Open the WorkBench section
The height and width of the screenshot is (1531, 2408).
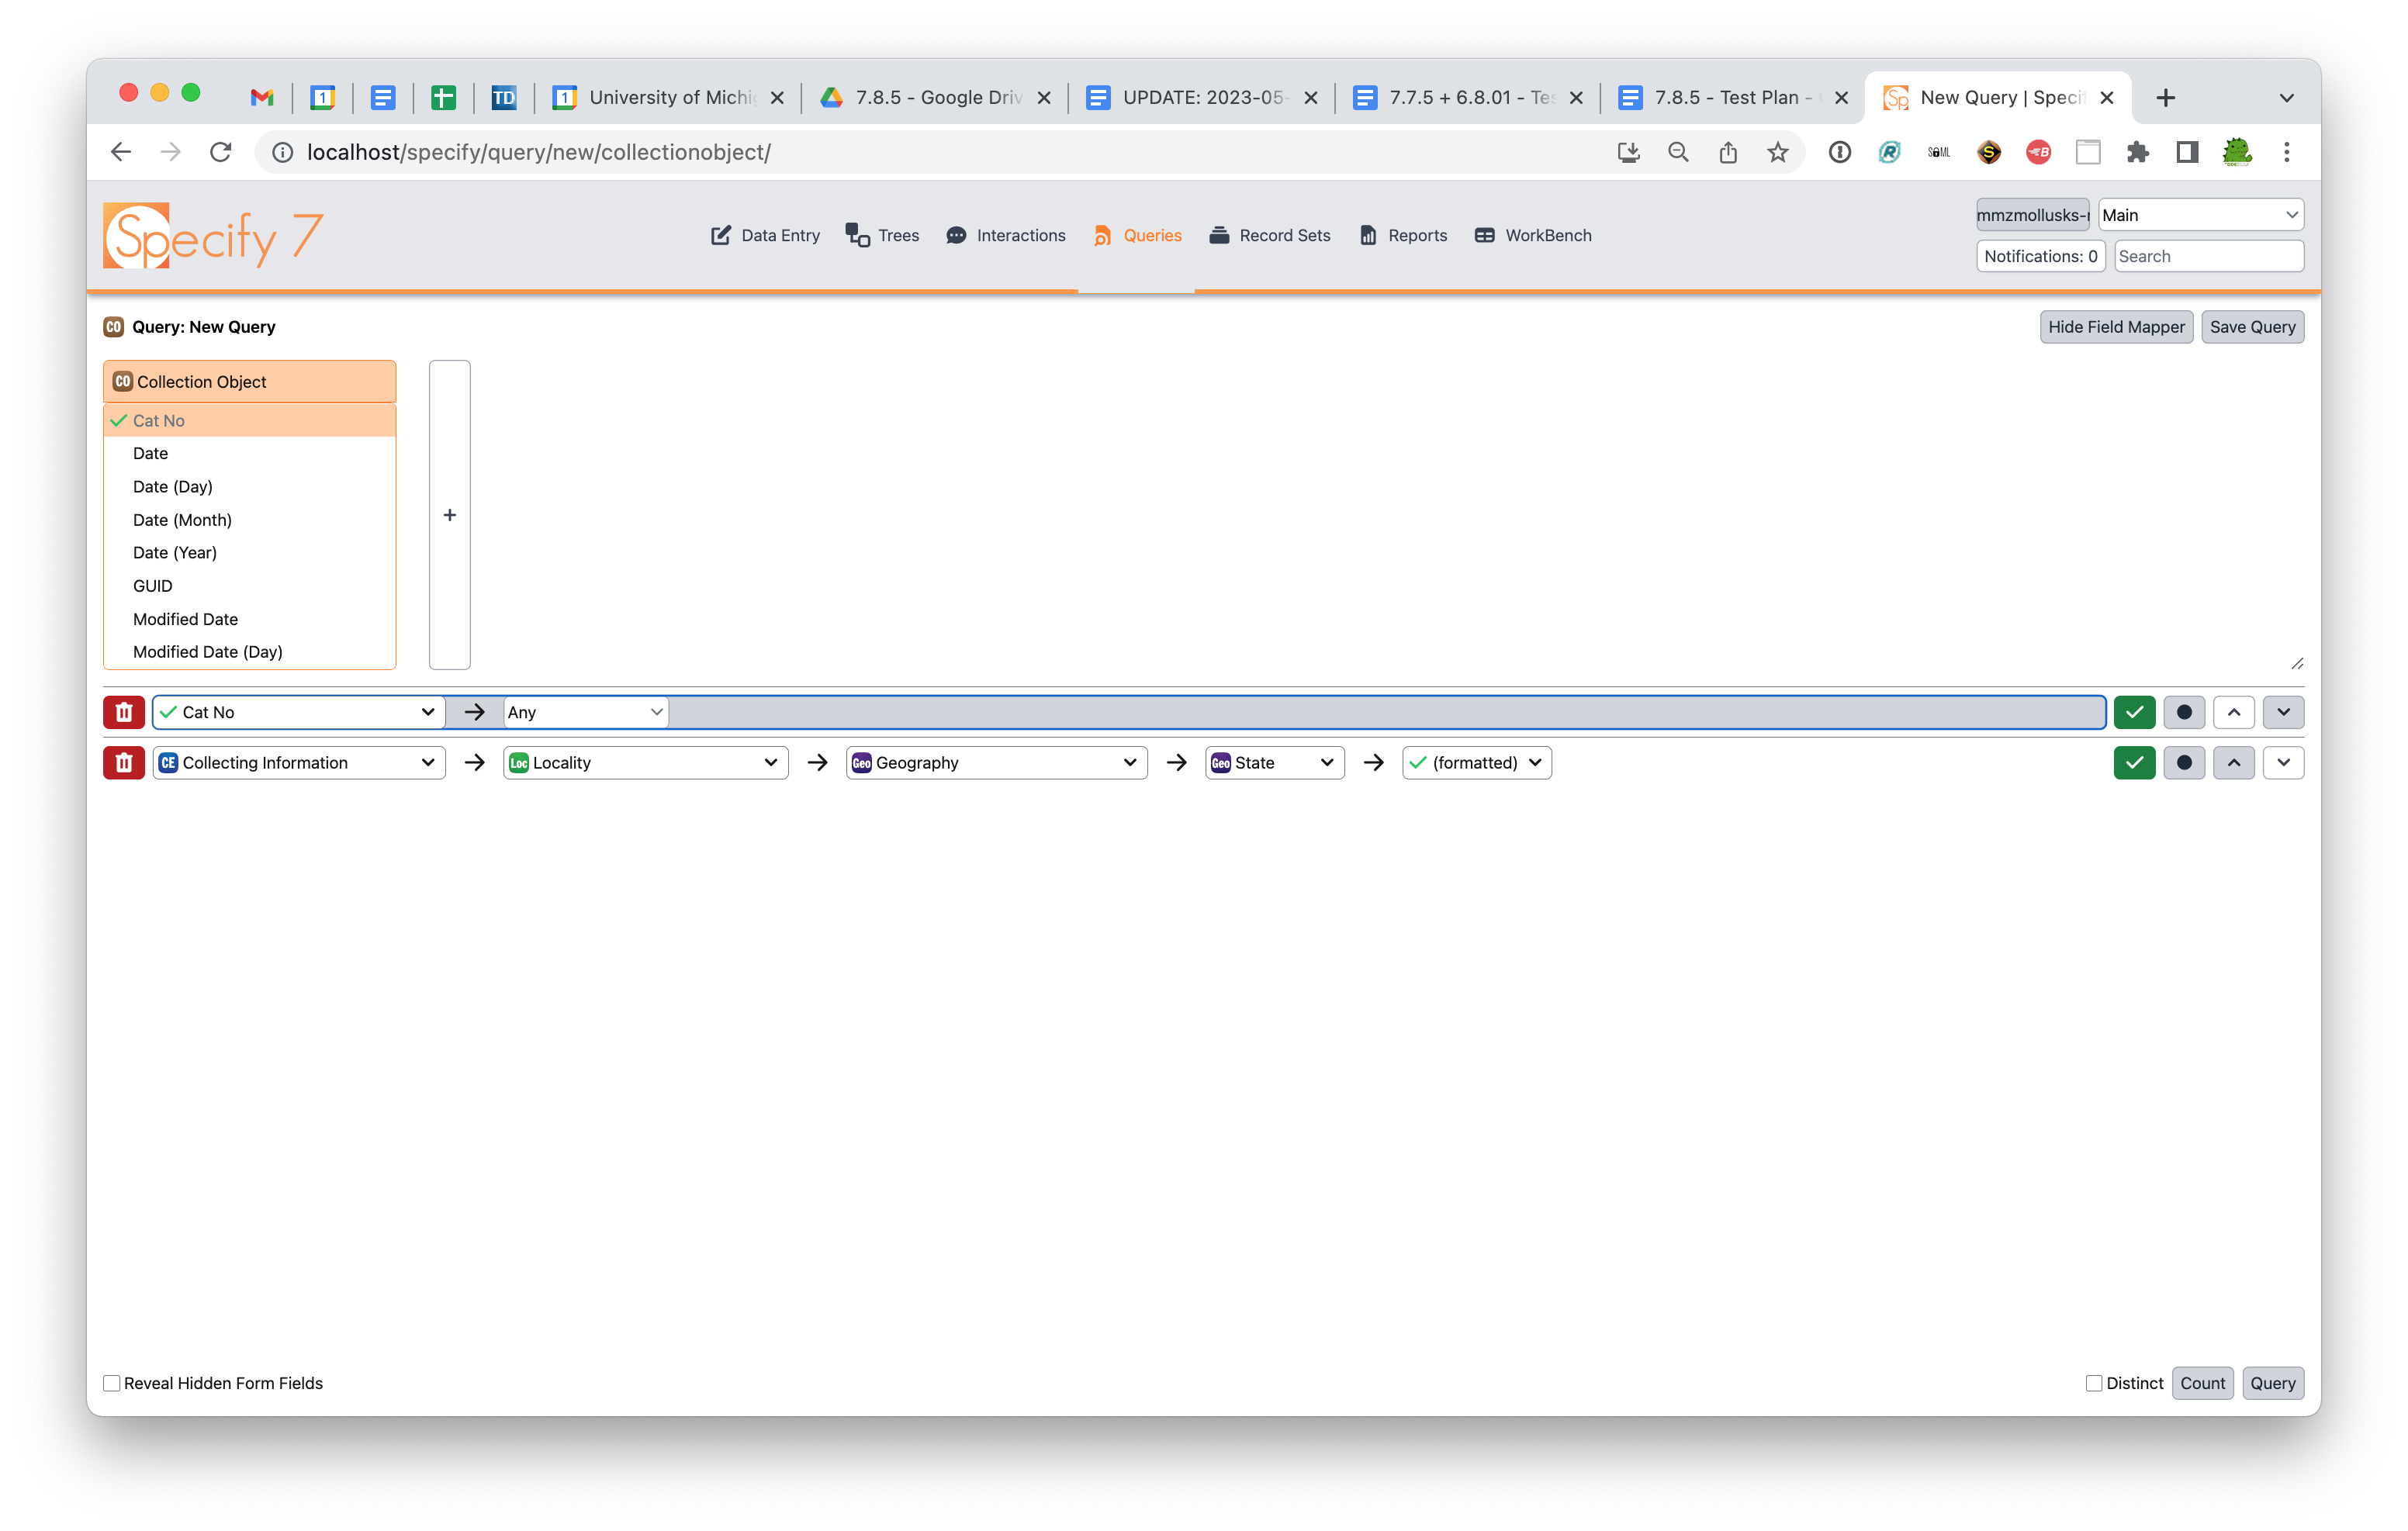[1532, 235]
